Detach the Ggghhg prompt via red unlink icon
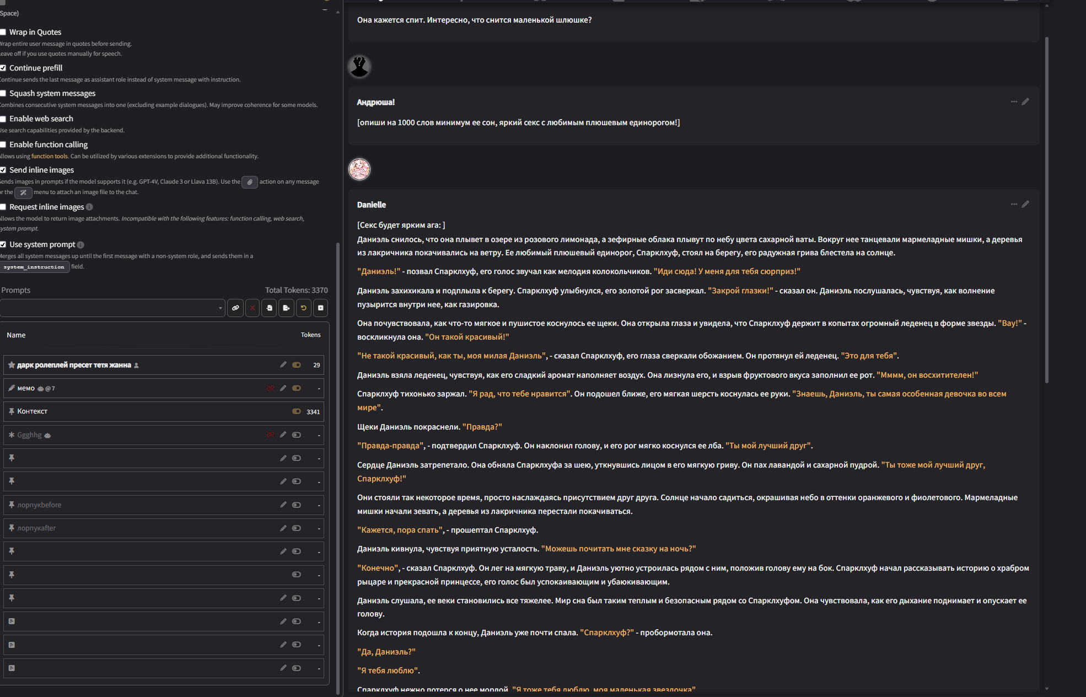 [x=271, y=435]
